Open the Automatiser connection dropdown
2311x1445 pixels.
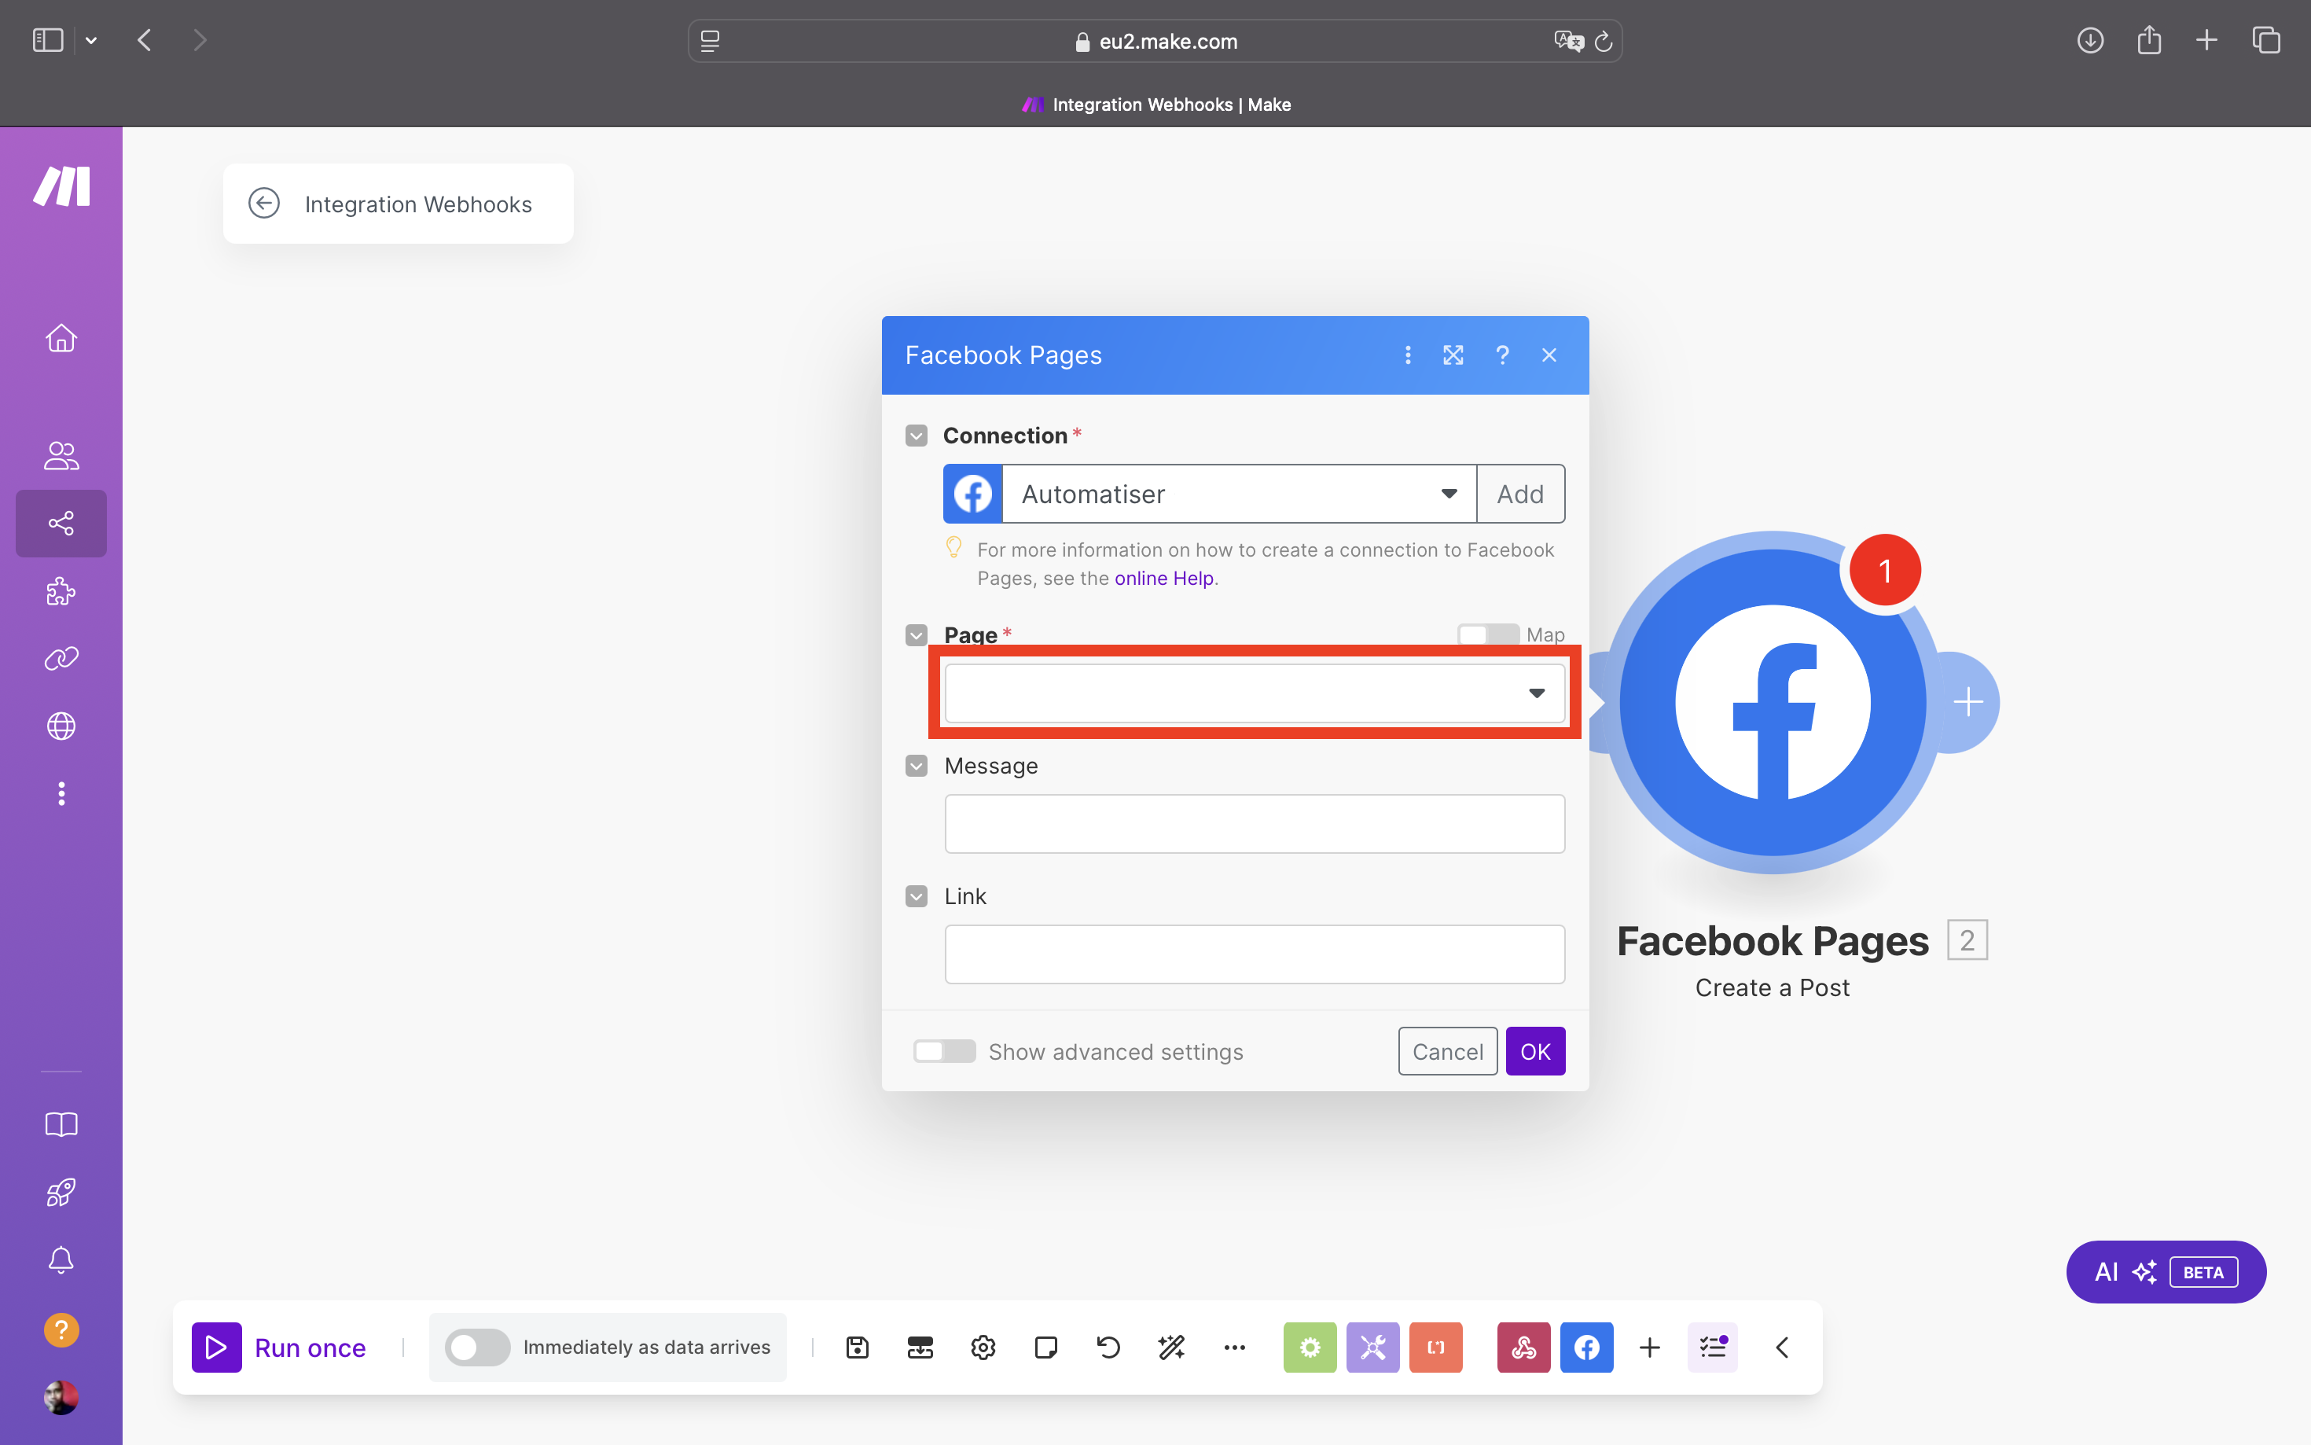(x=1239, y=494)
